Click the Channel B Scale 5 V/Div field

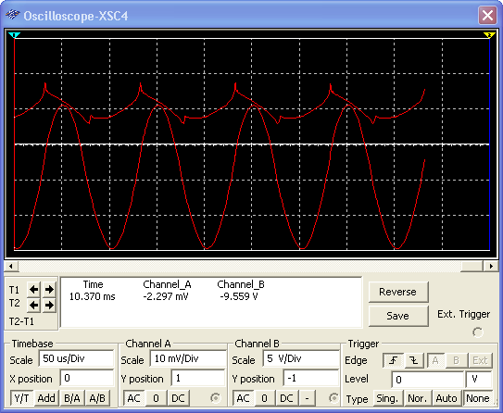[301, 358]
